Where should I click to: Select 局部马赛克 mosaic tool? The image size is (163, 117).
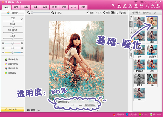click(x=11, y=64)
